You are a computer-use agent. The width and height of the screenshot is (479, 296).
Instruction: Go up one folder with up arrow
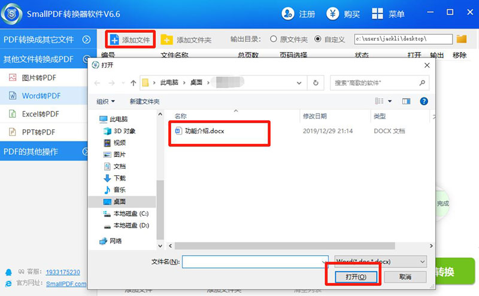pos(132,83)
